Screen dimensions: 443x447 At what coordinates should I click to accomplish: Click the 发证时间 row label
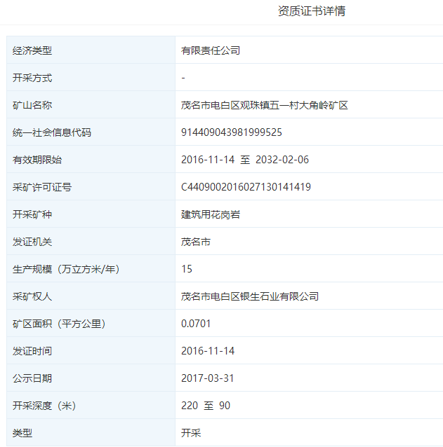point(32,351)
